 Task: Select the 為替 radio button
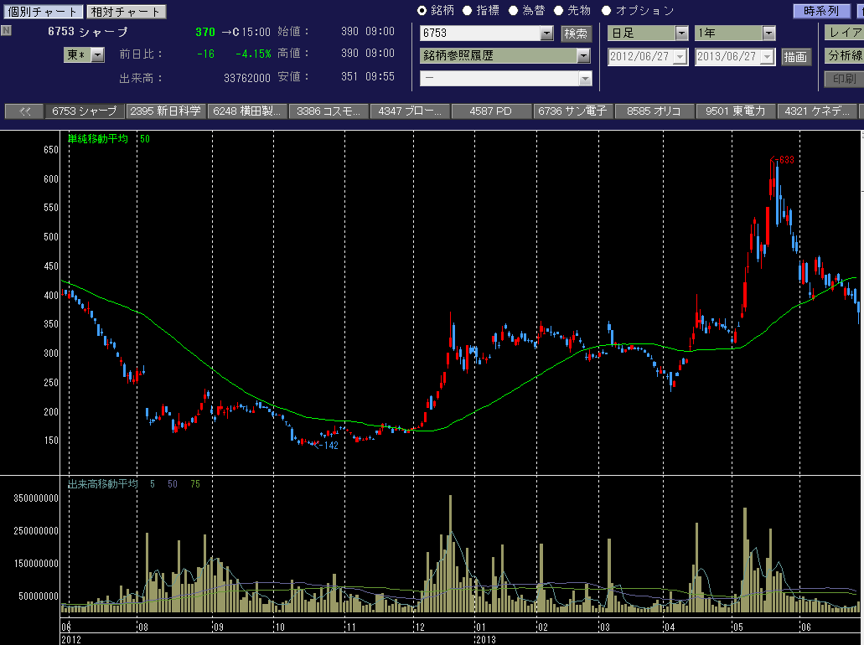pyautogui.click(x=513, y=10)
